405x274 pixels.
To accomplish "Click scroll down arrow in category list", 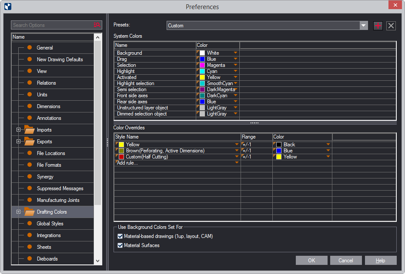I will [x=97, y=261].
